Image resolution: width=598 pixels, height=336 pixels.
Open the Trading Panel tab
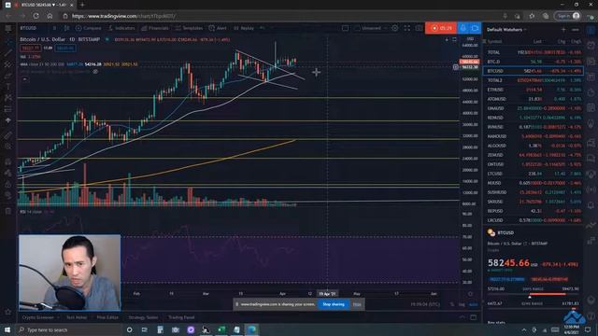[181, 317]
